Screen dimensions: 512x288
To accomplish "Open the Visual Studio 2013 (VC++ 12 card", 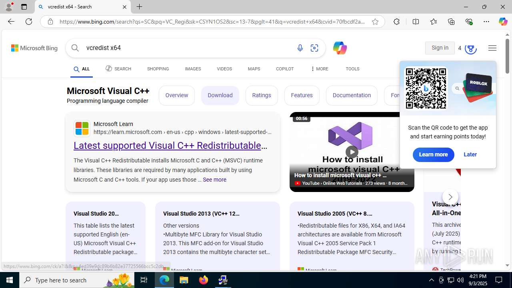I will click(x=218, y=236).
